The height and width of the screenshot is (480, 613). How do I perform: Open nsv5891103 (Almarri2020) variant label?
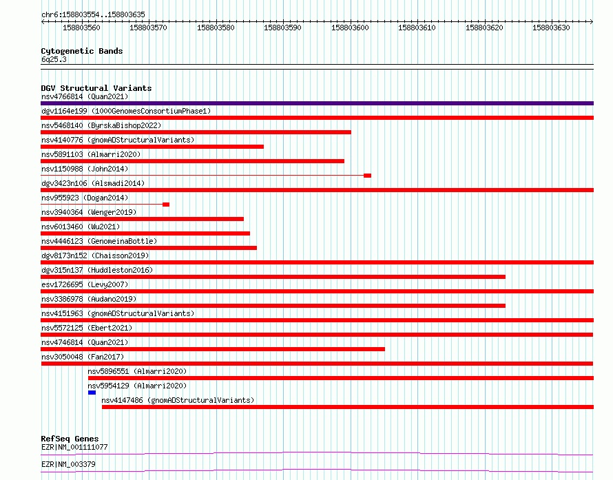[91, 154]
